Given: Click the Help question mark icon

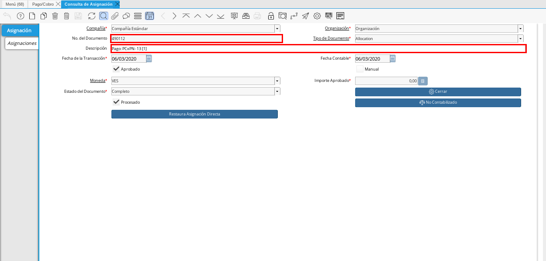Looking at the screenshot, I should 21,16.
